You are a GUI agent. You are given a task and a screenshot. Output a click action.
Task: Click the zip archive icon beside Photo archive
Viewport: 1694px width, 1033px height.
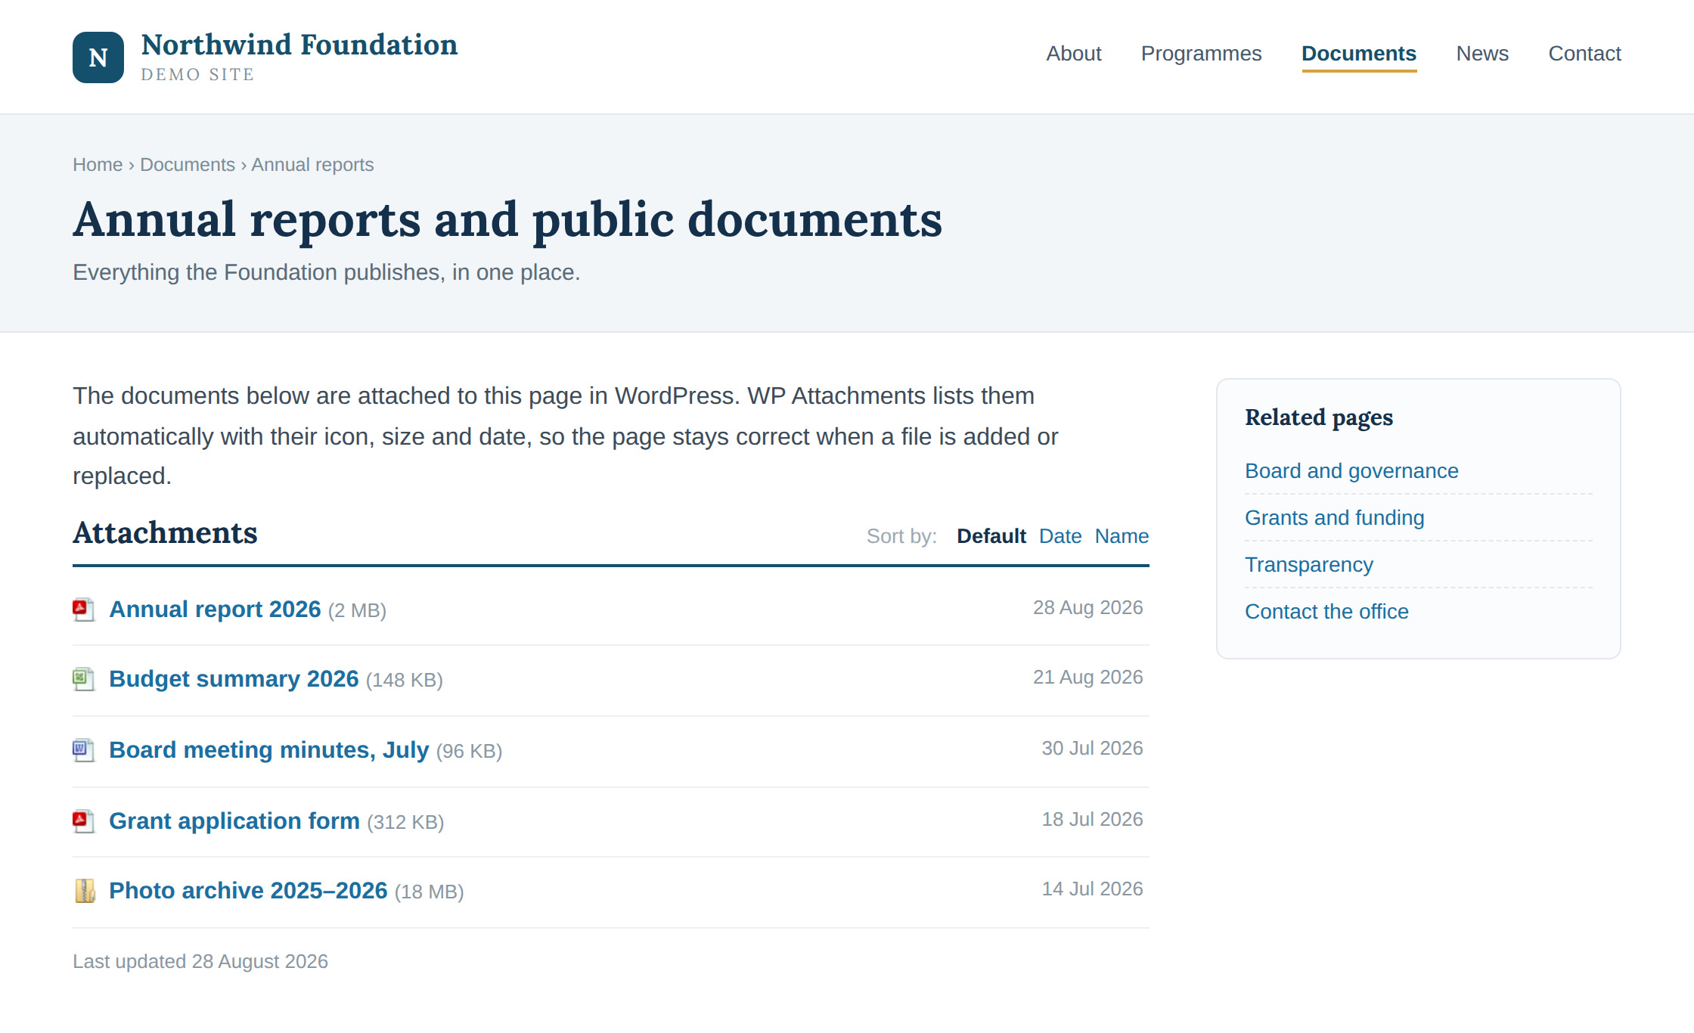pos(84,891)
